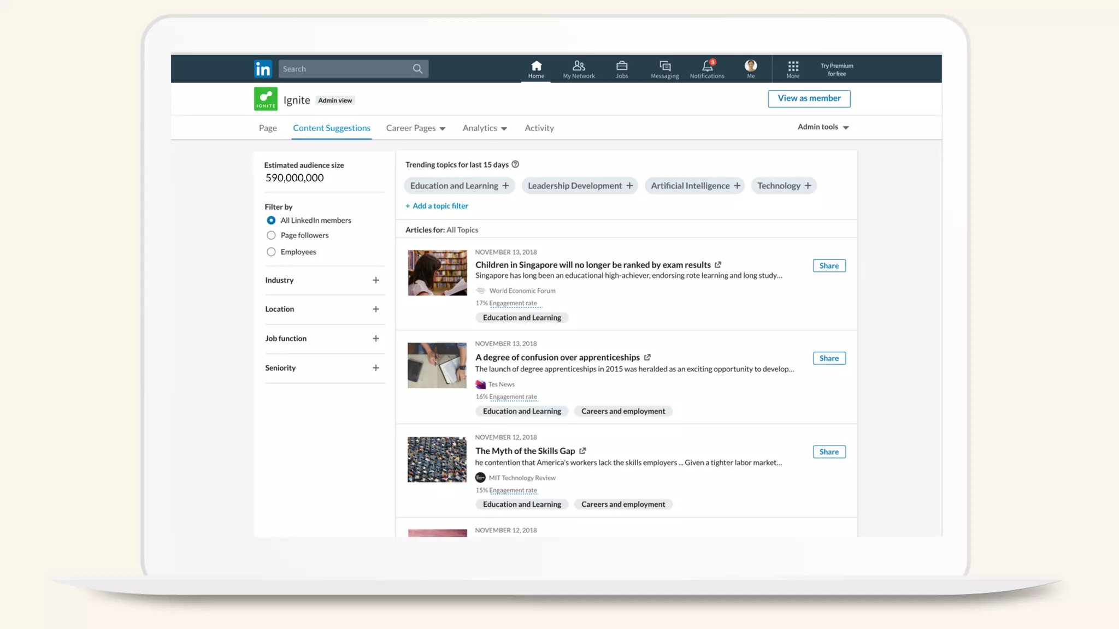Open the Analytics dropdown menu

pos(485,128)
